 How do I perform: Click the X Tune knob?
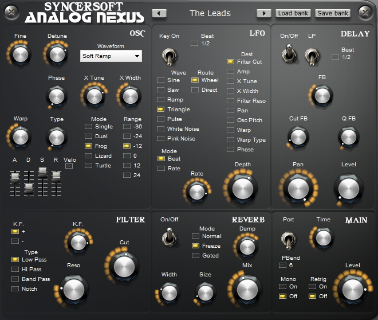pos(94,96)
